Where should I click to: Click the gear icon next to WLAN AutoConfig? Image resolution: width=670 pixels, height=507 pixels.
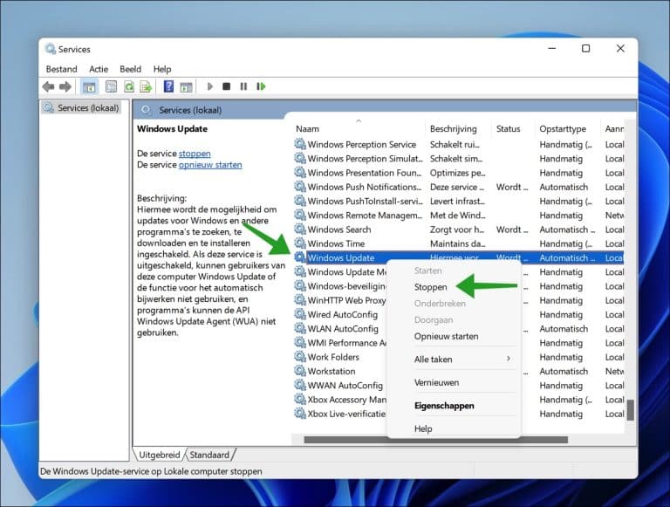(x=300, y=328)
